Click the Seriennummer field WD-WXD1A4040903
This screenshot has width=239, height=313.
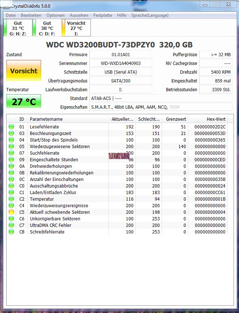click(121, 63)
